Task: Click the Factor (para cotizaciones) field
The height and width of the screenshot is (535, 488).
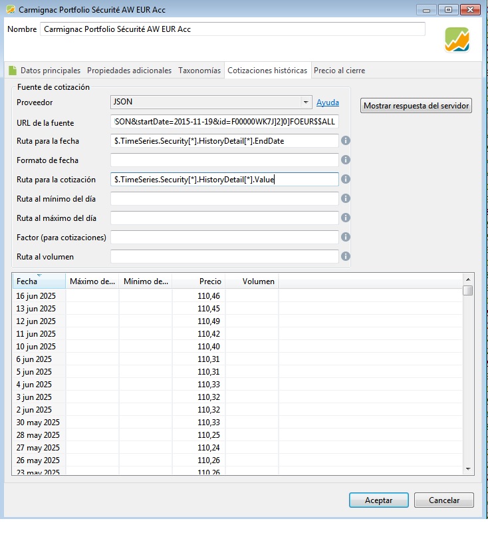Action: [225, 237]
